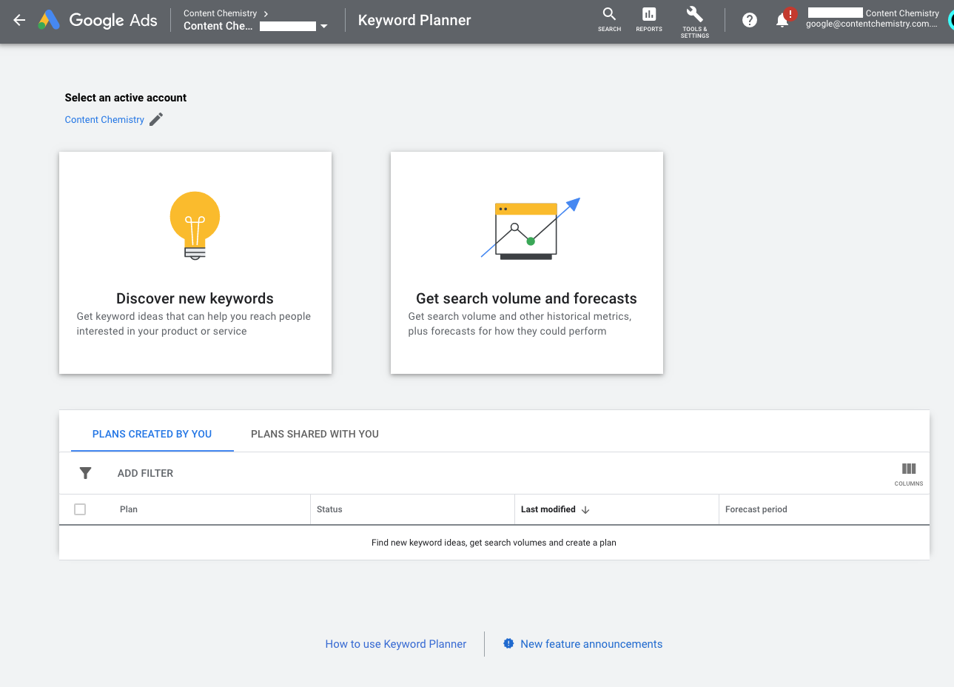Sort by Last modified column header
Screen dimensions: 954x687
(x=548, y=509)
